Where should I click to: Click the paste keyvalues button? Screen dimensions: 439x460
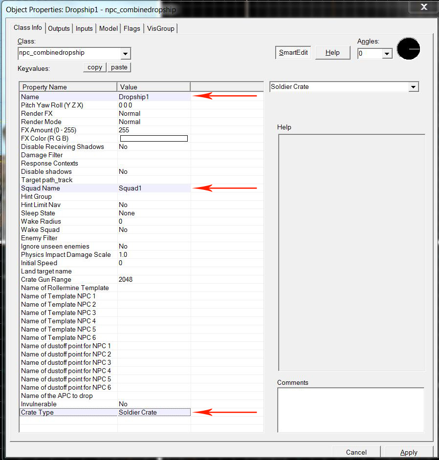coord(119,67)
